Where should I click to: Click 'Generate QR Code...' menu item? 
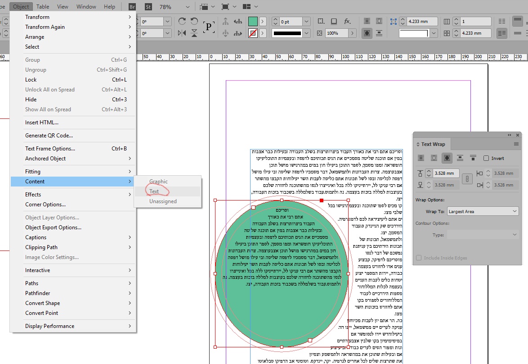[49, 136]
